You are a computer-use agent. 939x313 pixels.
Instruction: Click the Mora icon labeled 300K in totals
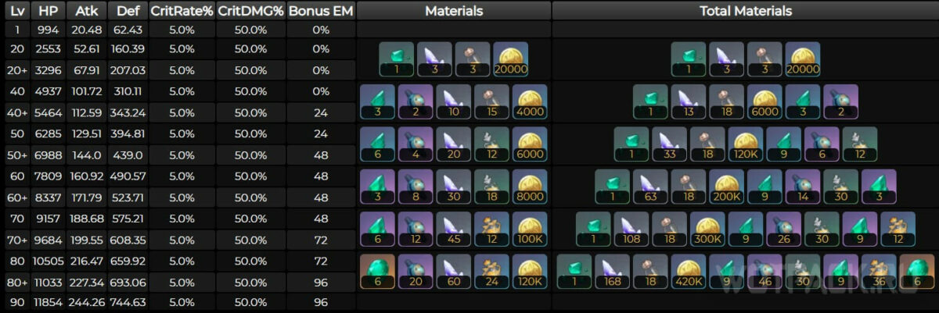(707, 227)
